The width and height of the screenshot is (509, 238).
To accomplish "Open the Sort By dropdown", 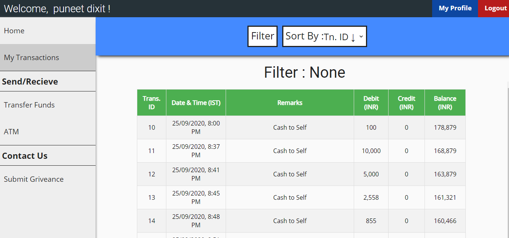I will [x=324, y=36].
